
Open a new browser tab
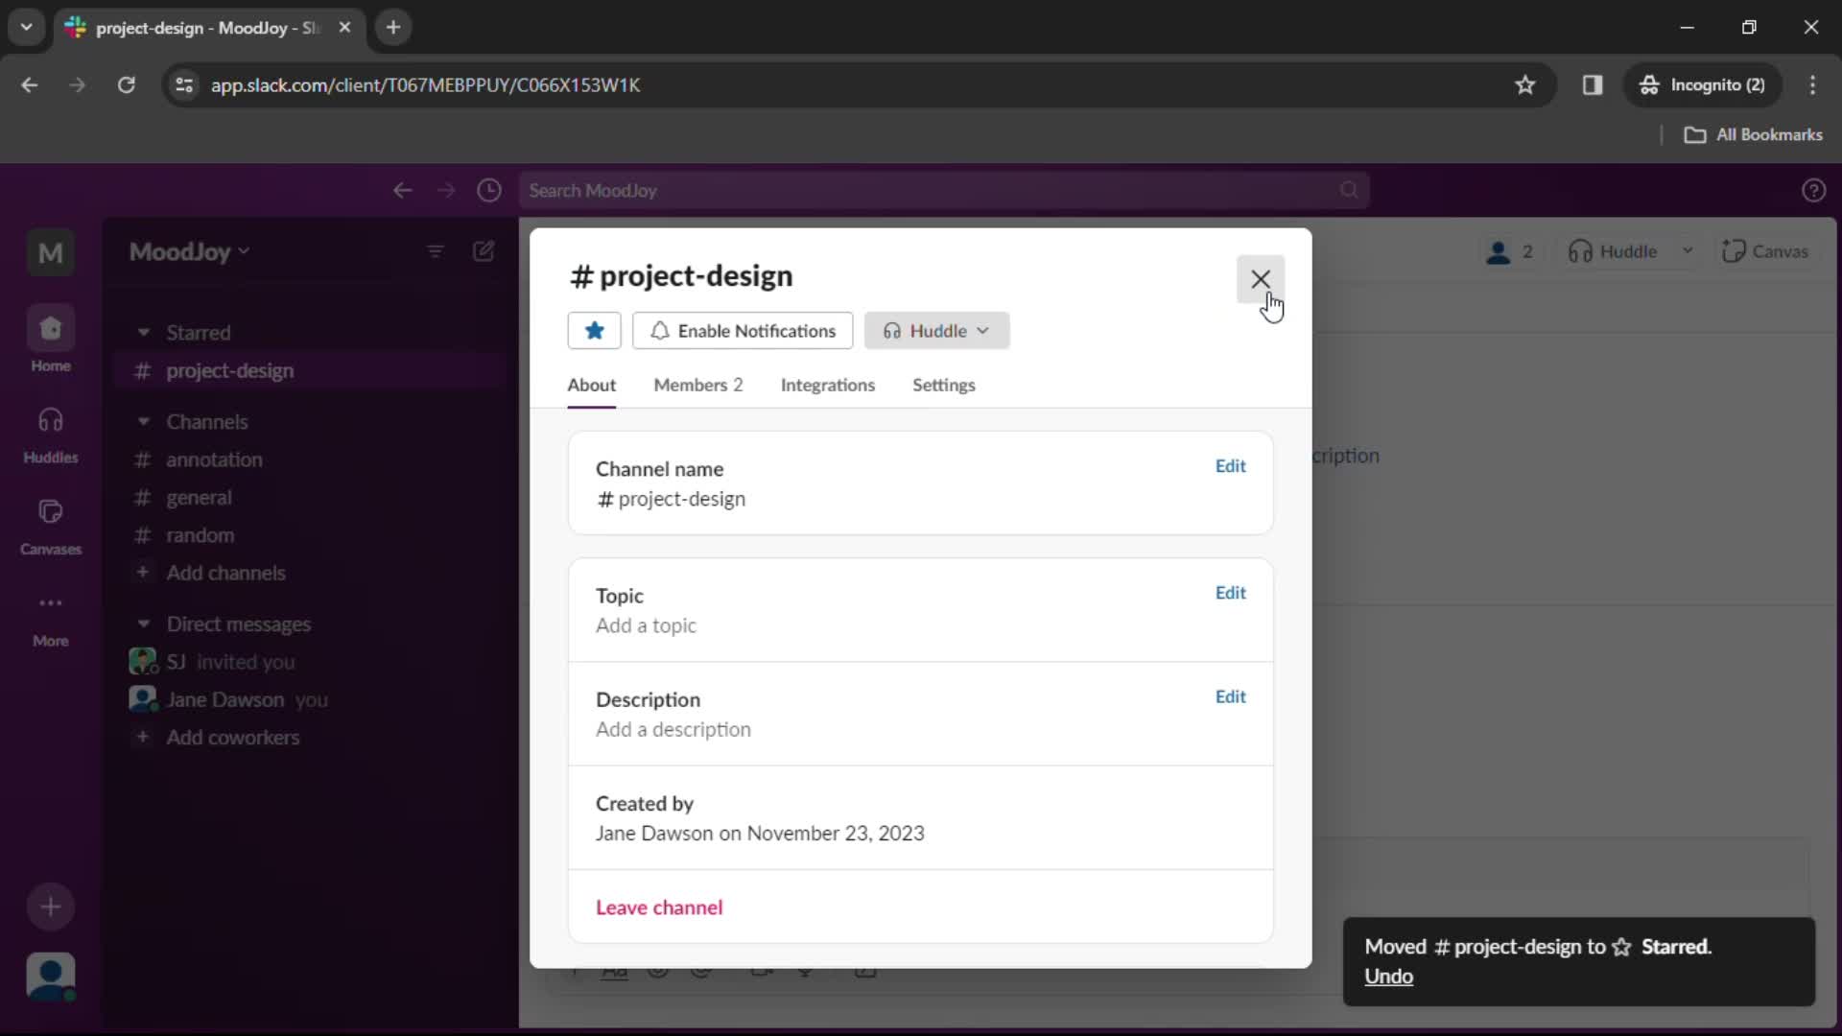(393, 28)
